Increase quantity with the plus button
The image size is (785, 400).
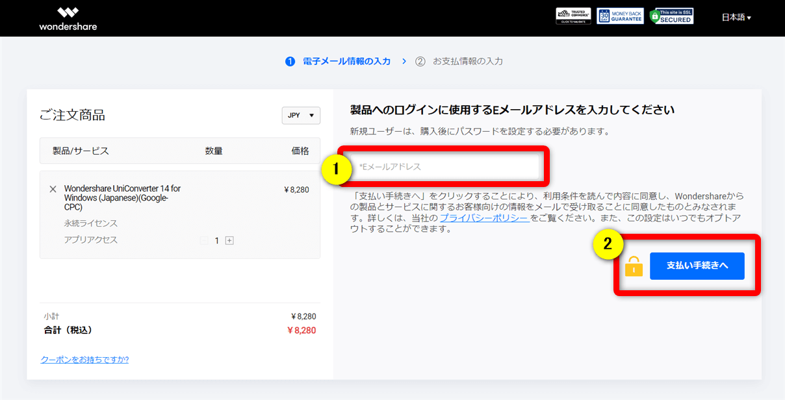(x=229, y=240)
